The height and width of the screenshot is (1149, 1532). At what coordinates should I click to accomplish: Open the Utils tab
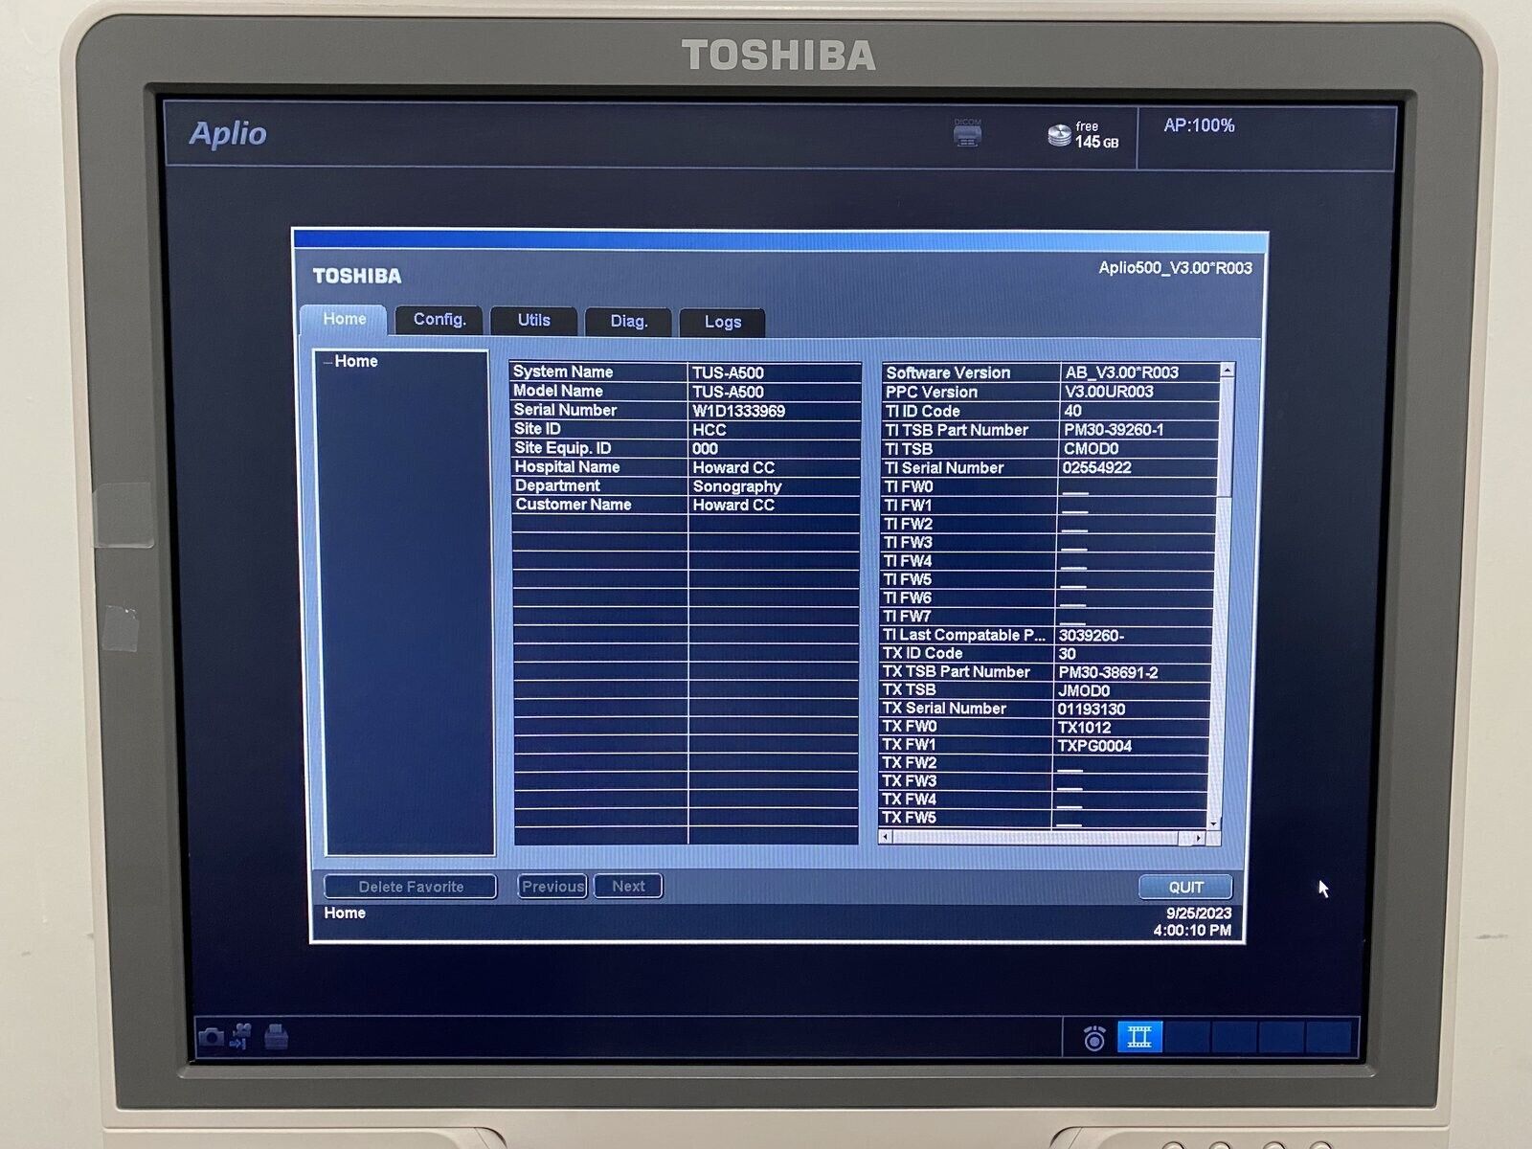click(533, 321)
